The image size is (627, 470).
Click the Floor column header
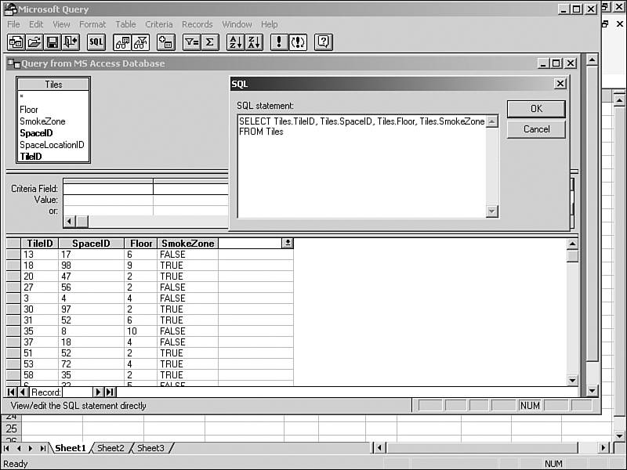click(x=141, y=244)
